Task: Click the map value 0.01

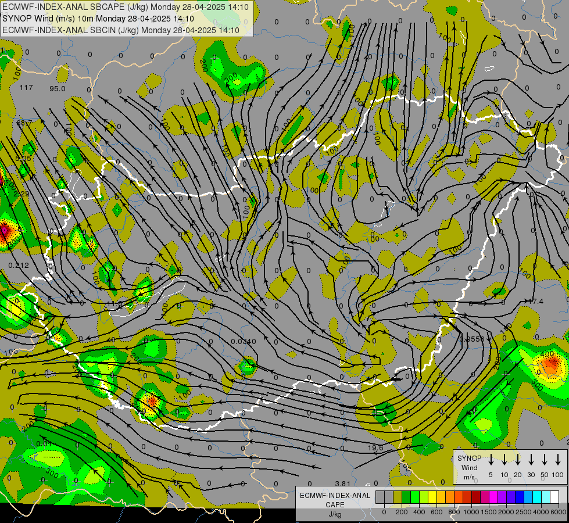Action: coord(44,444)
